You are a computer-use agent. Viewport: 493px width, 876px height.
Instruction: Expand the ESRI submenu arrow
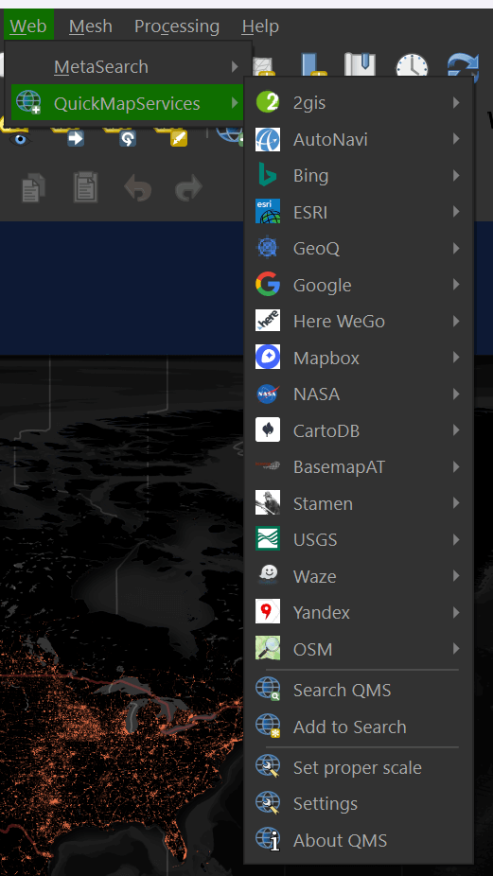click(457, 212)
